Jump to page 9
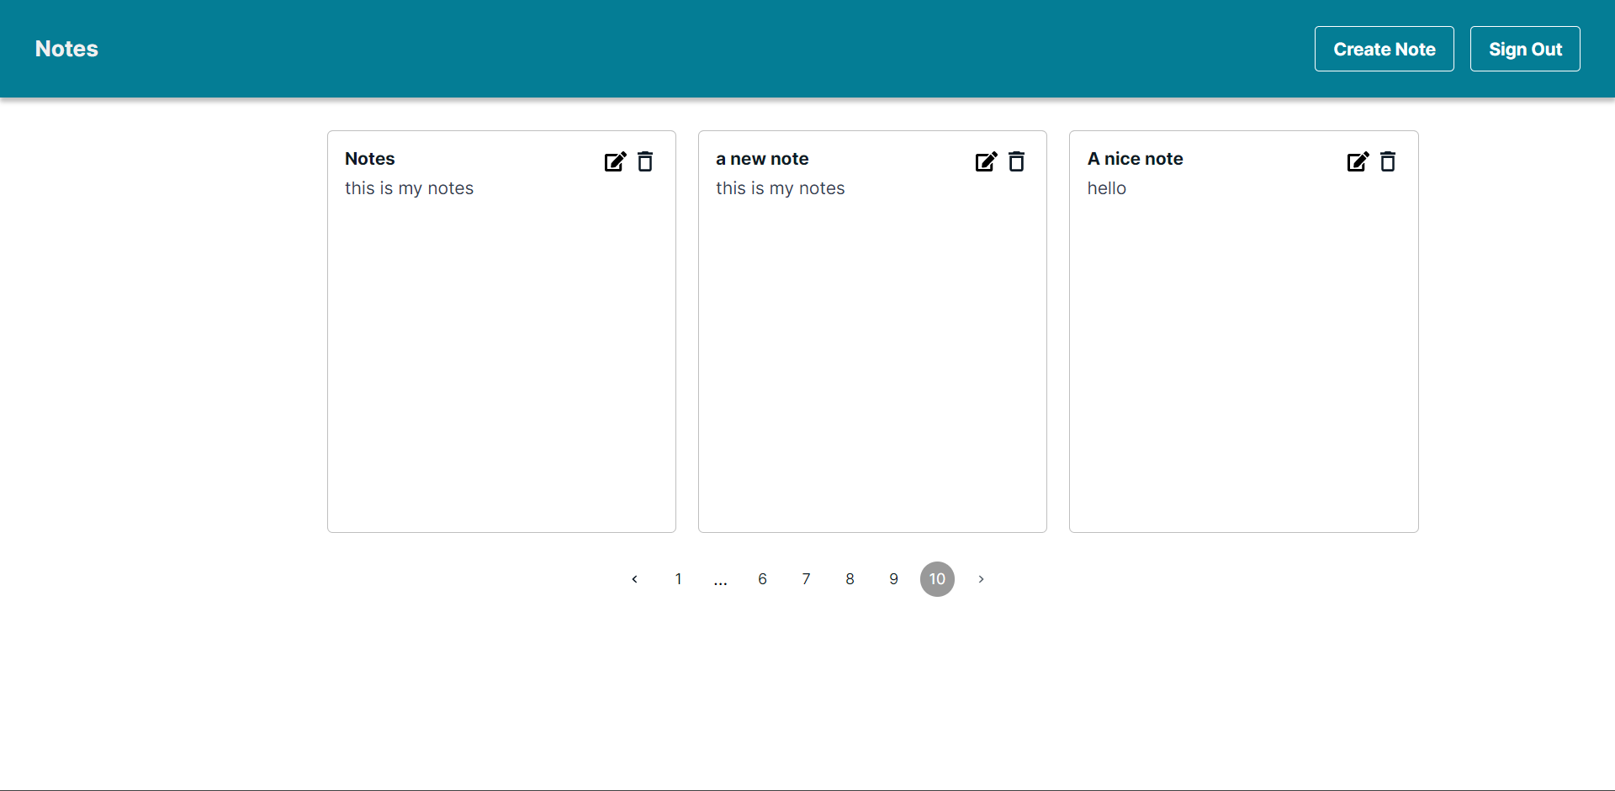 pyautogui.click(x=893, y=579)
